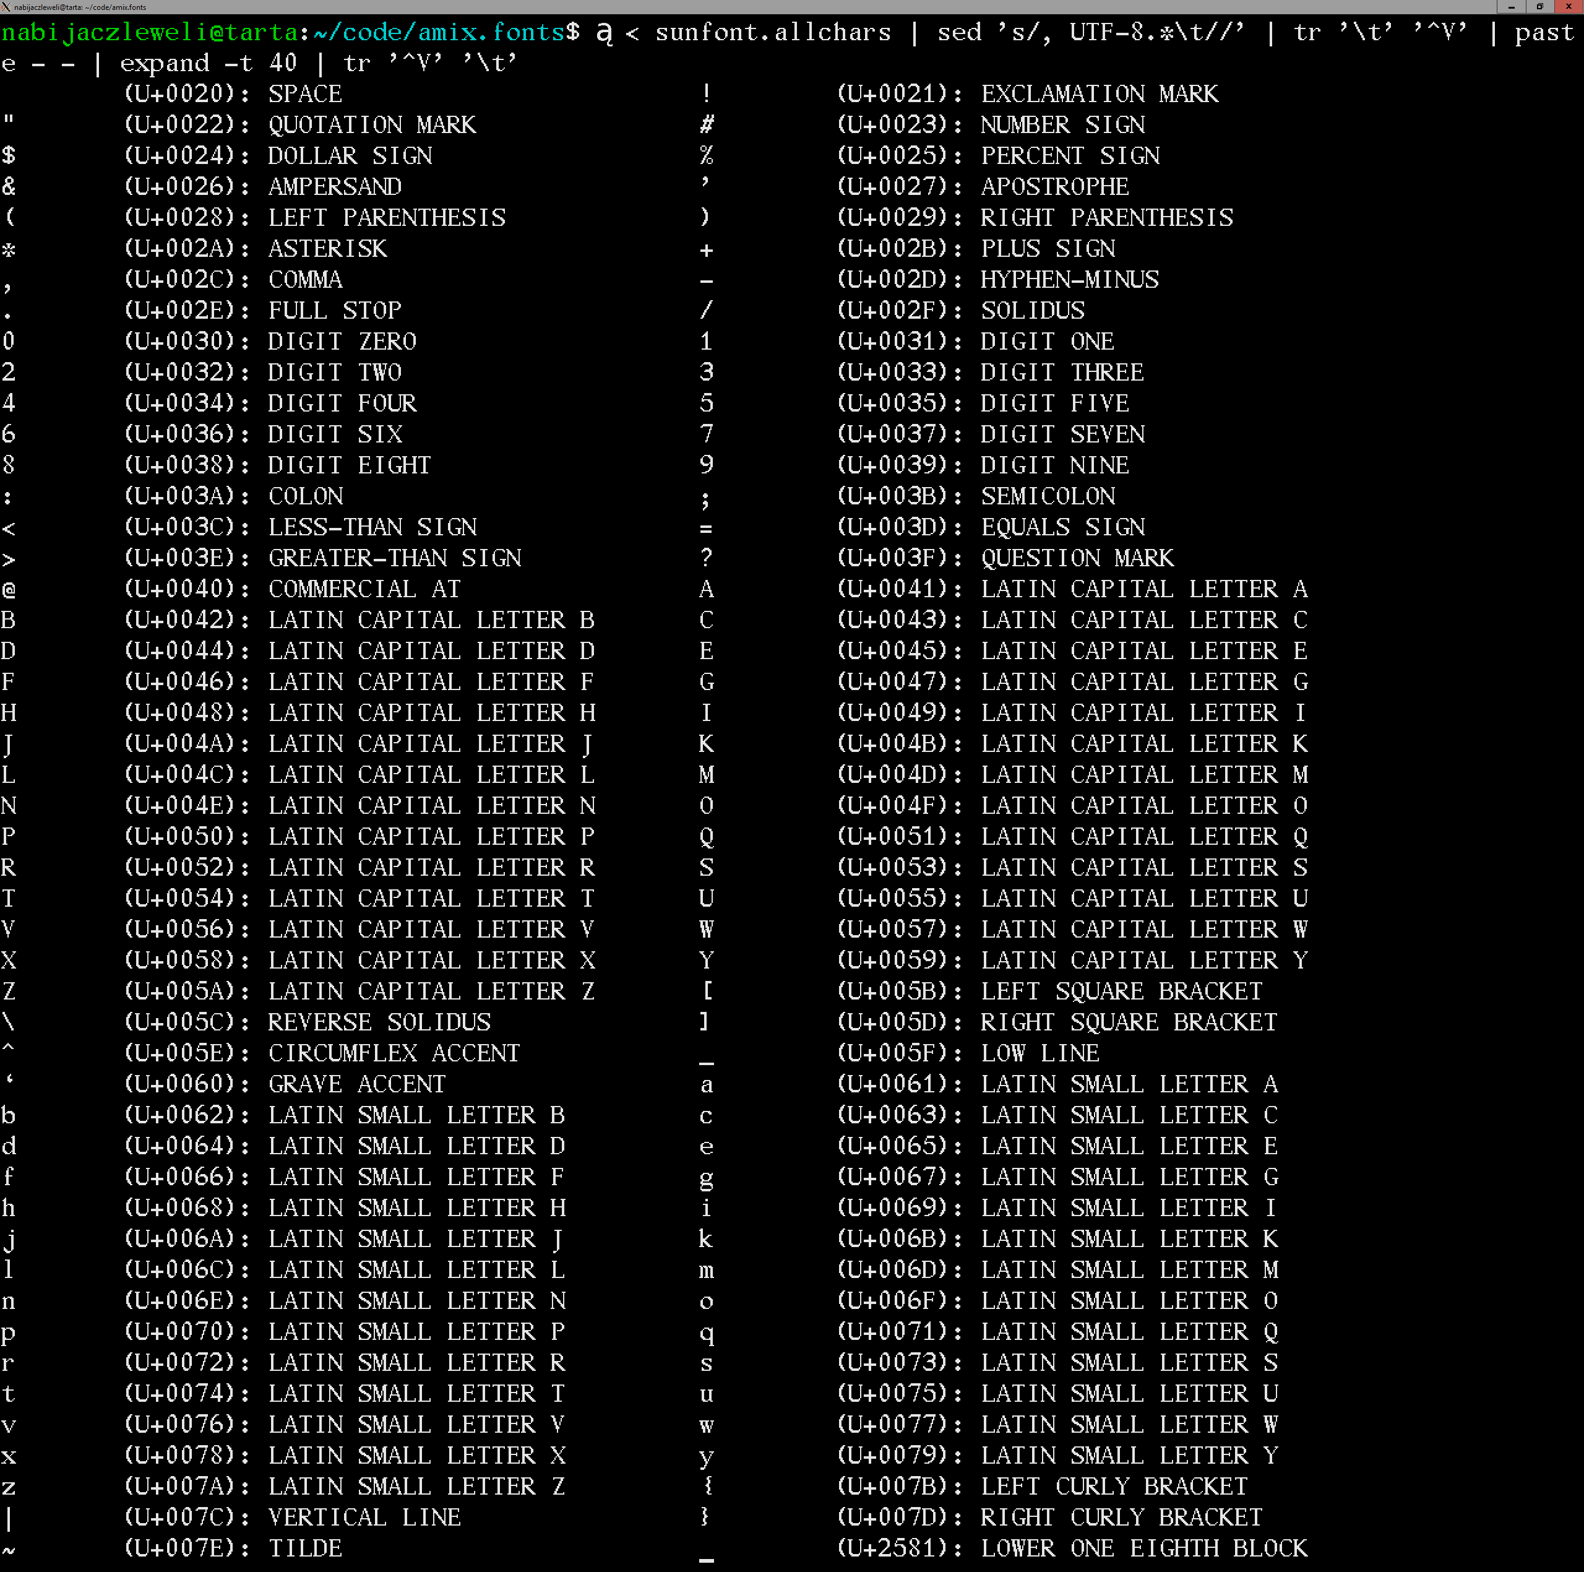This screenshot has height=1572, width=1584.
Task: Click the X11 icon in title bar
Action: (x=6, y=7)
